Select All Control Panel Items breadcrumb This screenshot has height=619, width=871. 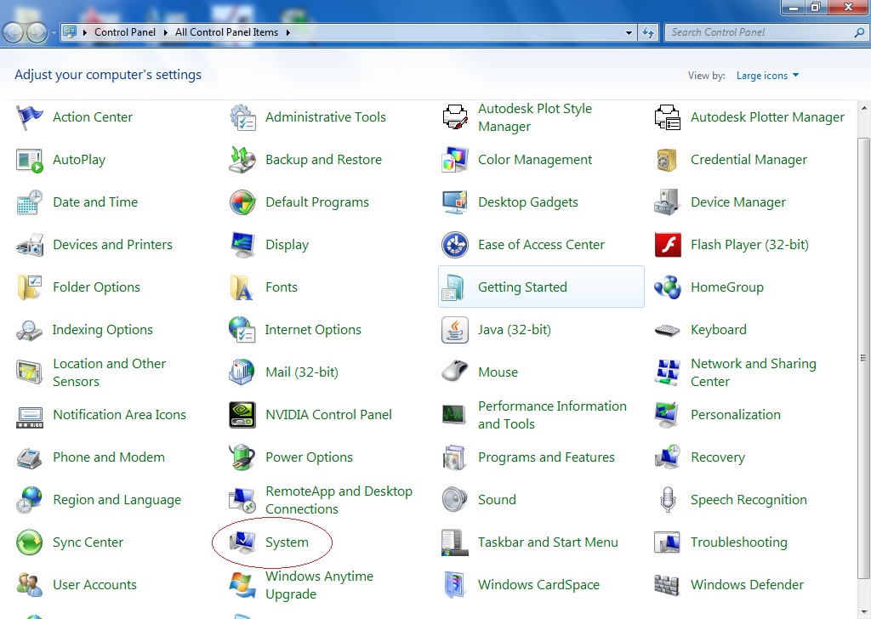pos(226,32)
